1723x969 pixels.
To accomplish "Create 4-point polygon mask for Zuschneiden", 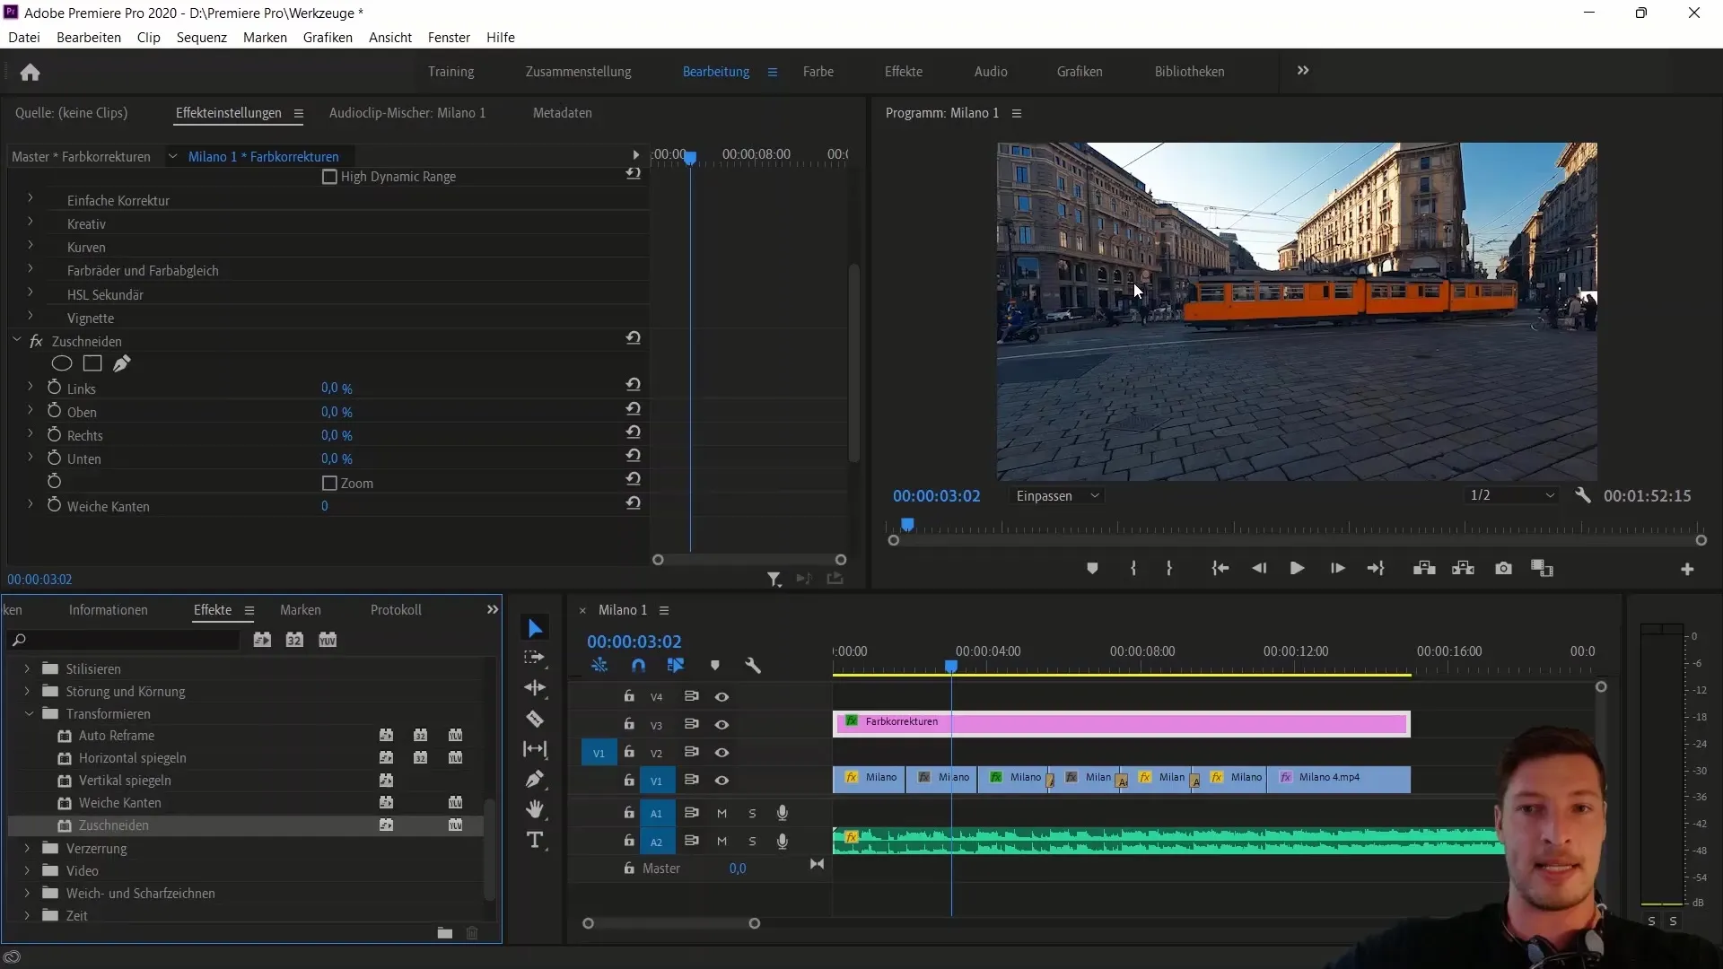I will pos(92,363).
